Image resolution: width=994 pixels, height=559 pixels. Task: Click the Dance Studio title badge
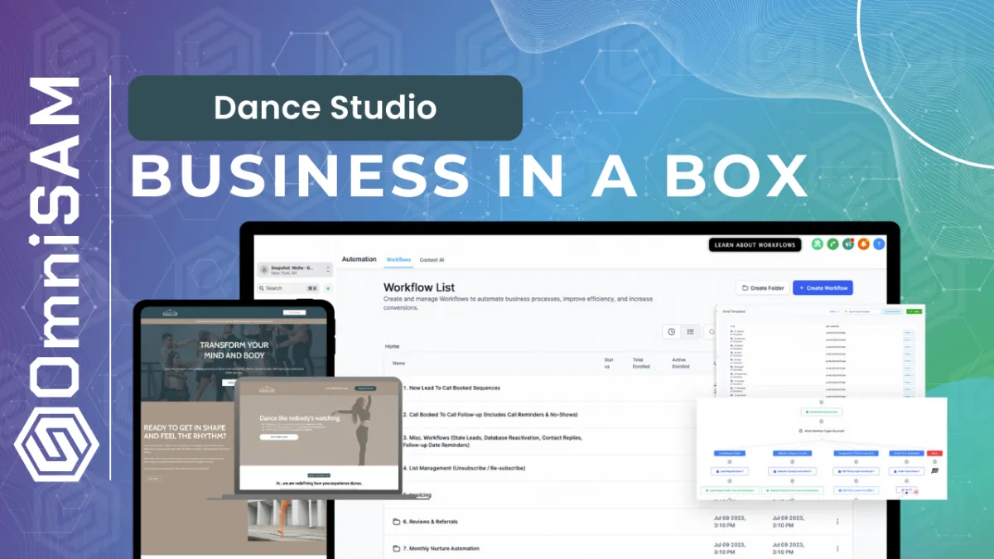pos(325,108)
